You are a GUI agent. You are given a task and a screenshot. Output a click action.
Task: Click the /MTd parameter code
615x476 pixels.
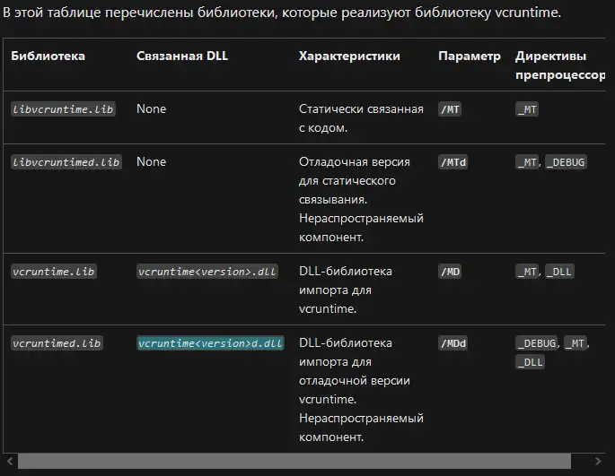[452, 162]
